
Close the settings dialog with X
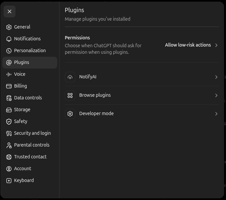pos(10,11)
